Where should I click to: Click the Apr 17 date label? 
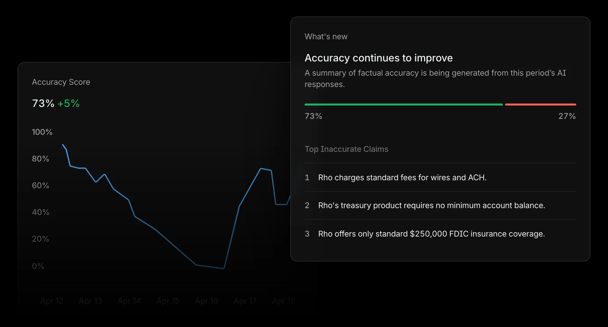click(245, 301)
